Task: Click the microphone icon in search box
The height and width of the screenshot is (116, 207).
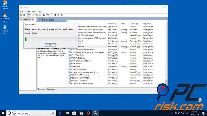Action: point(53,113)
